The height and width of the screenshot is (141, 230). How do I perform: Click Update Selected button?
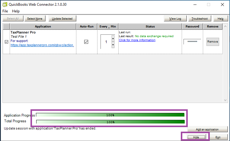point(62,19)
